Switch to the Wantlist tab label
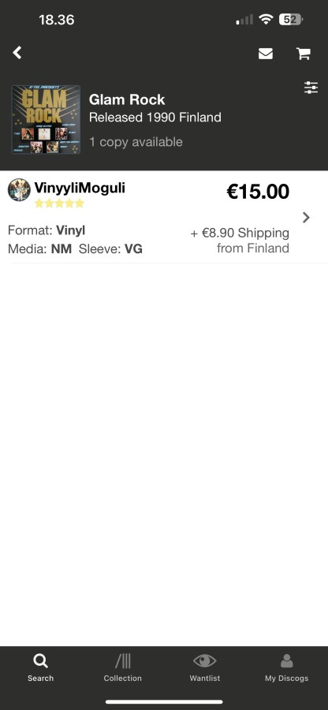This screenshot has height=710, width=328. pyautogui.click(x=205, y=678)
